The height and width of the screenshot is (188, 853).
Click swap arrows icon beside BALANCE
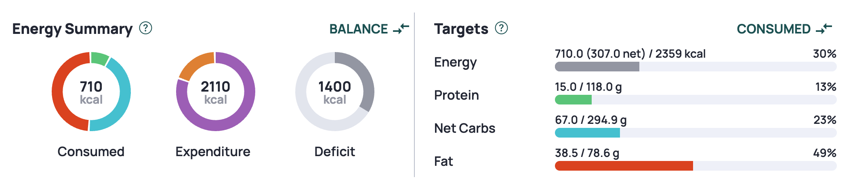[x=401, y=29]
